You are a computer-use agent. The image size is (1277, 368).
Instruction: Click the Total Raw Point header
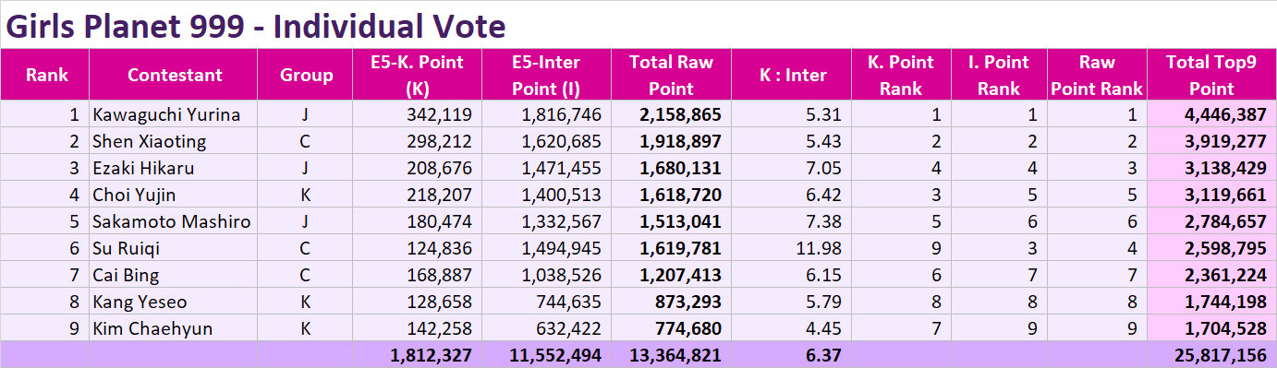click(671, 75)
